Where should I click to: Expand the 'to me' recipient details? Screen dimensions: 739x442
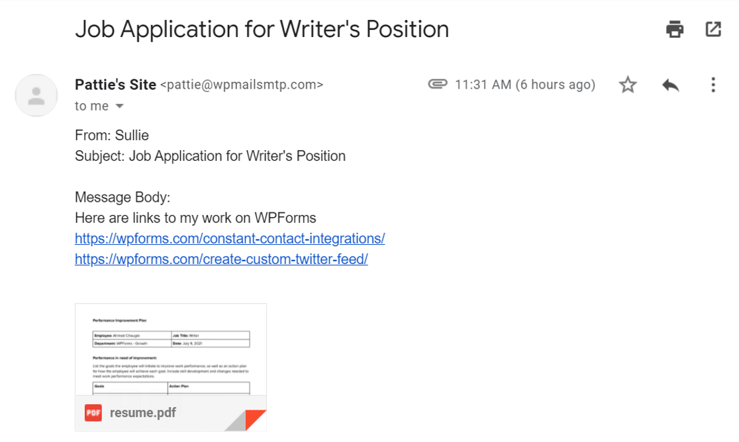click(x=119, y=105)
